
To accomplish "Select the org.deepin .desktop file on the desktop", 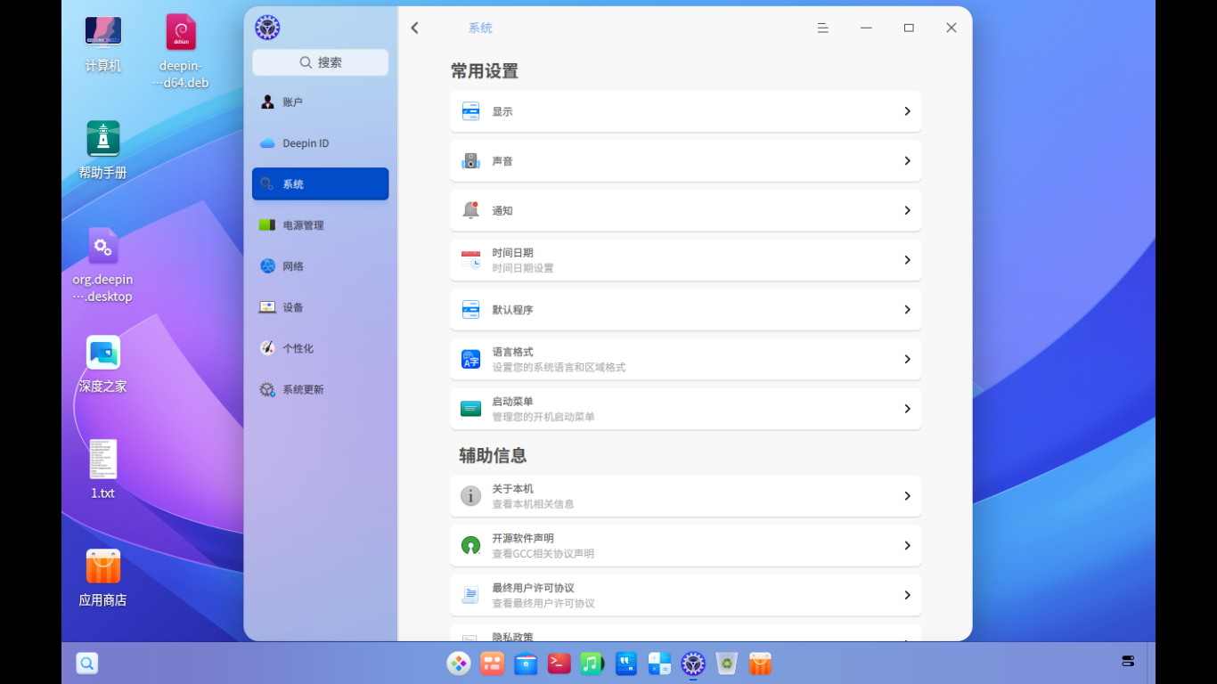I will [x=102, y=265].
